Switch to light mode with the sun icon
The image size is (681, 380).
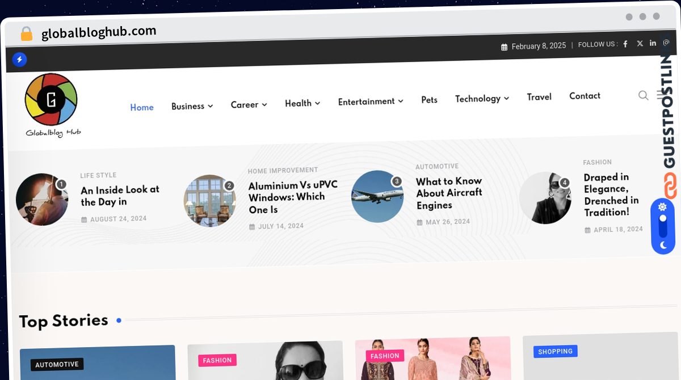[662, 207]
